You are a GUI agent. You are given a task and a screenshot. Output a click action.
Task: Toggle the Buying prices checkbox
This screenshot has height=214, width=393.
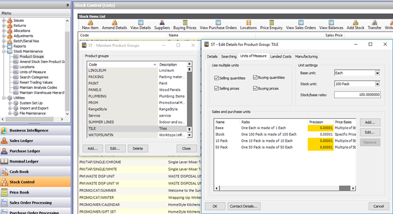pyautogui.click(x=255, y=88)
